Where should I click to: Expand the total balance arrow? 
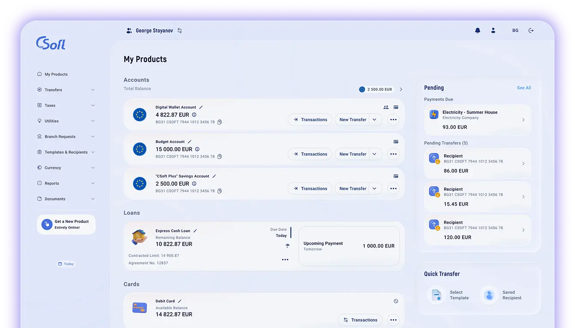click(401, 89)
